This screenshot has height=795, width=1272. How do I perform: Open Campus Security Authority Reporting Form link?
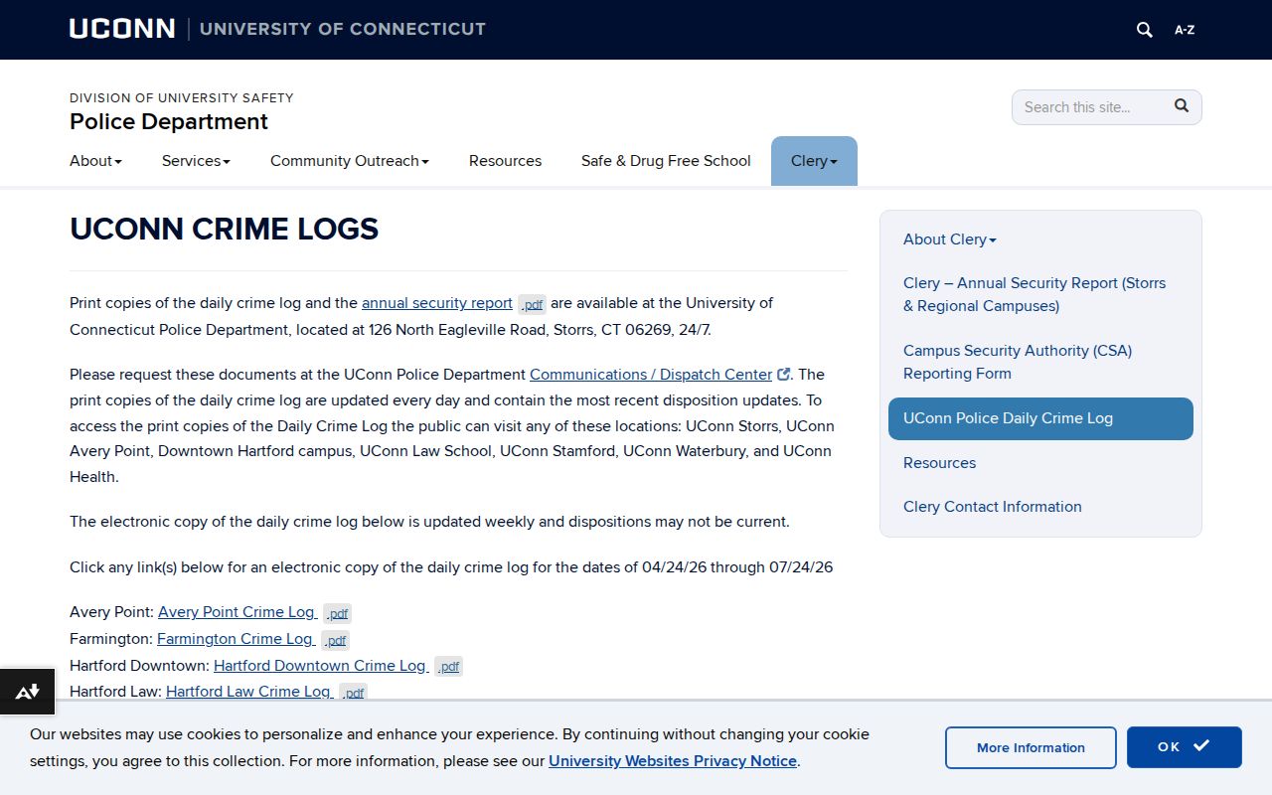[x=1018, y=362]
